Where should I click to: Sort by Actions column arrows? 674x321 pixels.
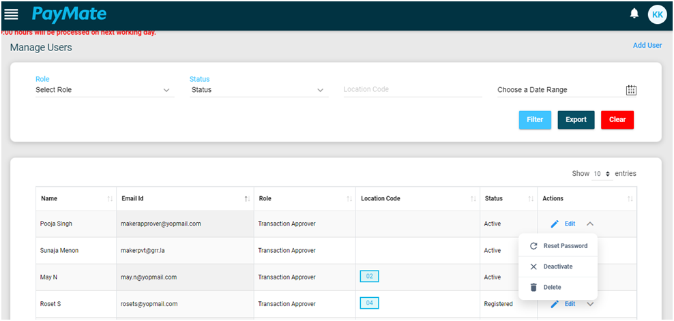pos(630,199)
